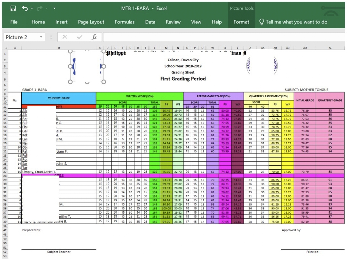Select column B header
This screenshot has width=347, height=259.
click(59, 48)
